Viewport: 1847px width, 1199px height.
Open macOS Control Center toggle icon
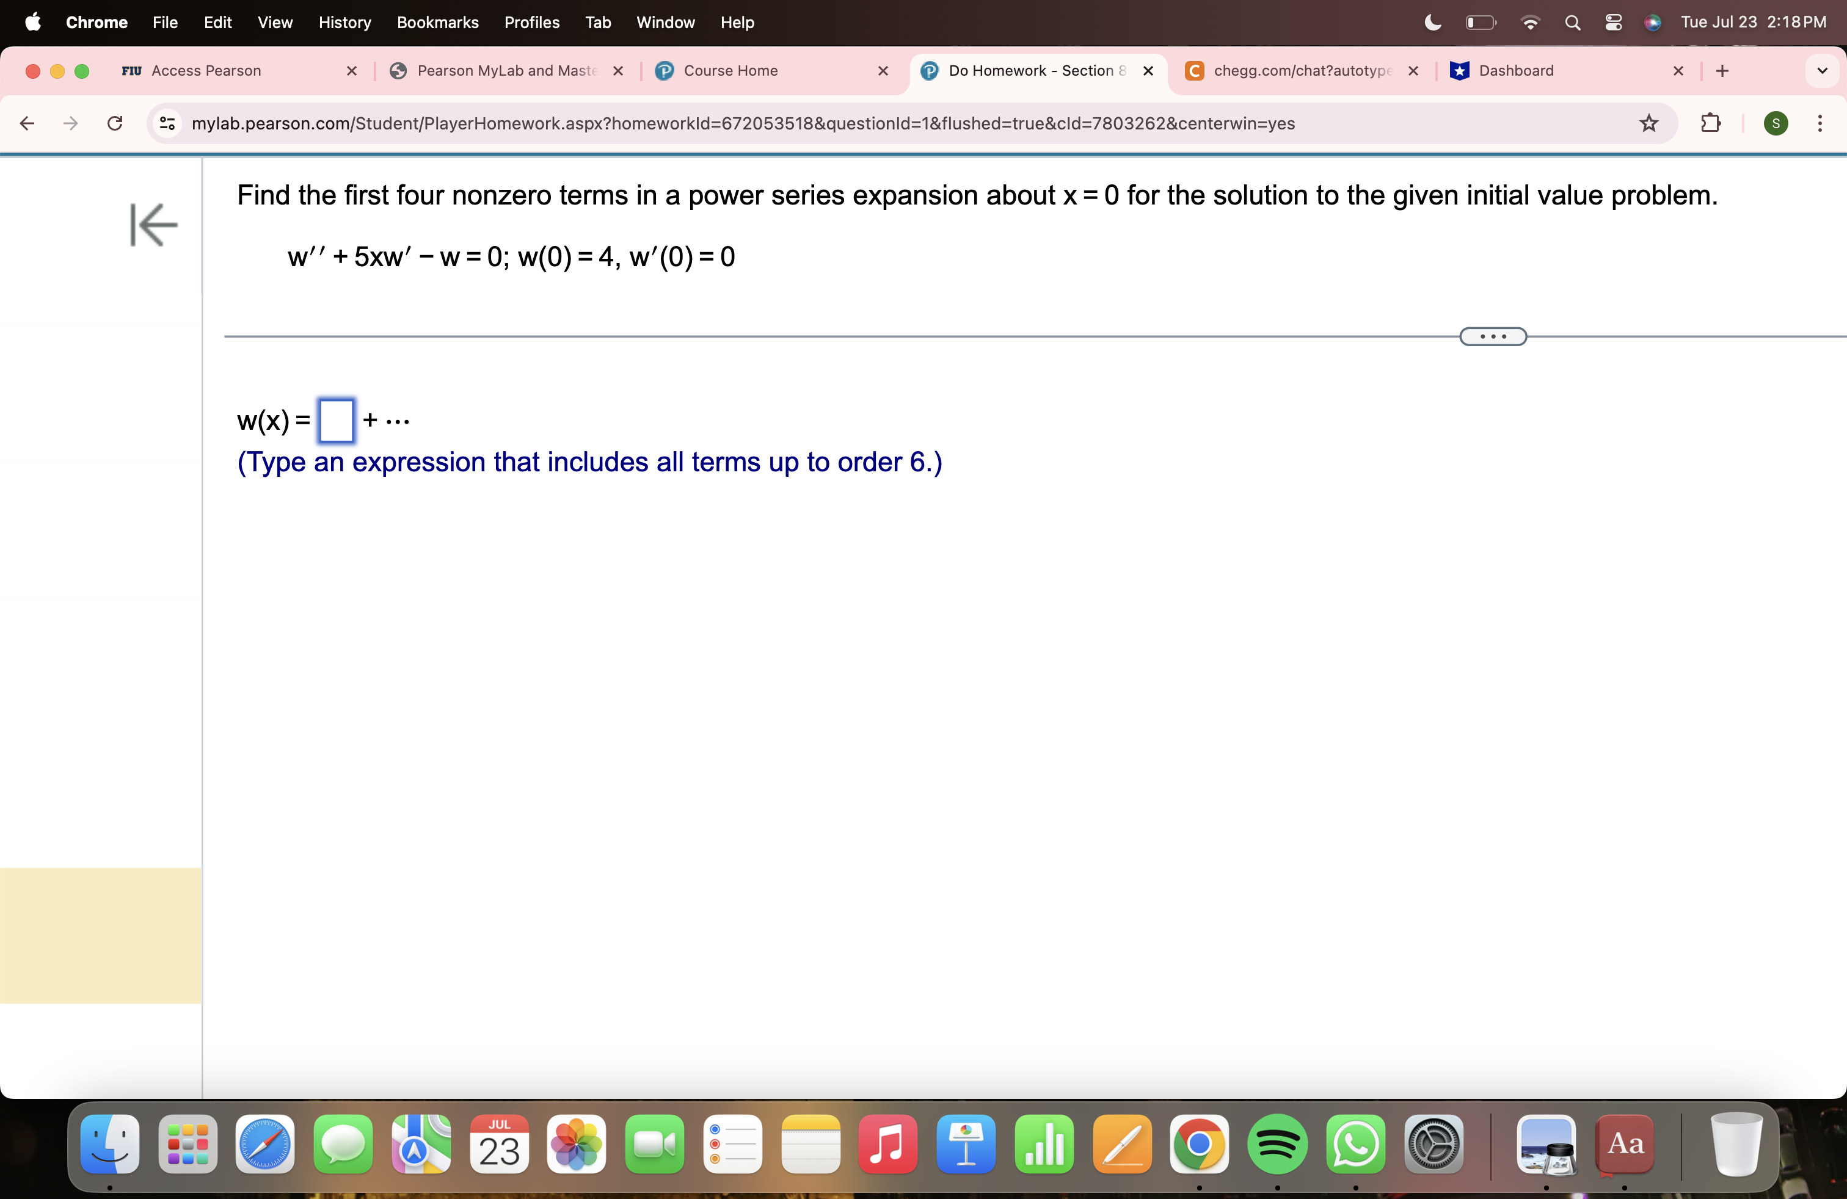click(1612, 23)
